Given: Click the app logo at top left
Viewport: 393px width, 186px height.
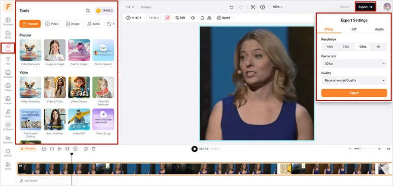Looking at the screenshot, I should click(8, 7).
